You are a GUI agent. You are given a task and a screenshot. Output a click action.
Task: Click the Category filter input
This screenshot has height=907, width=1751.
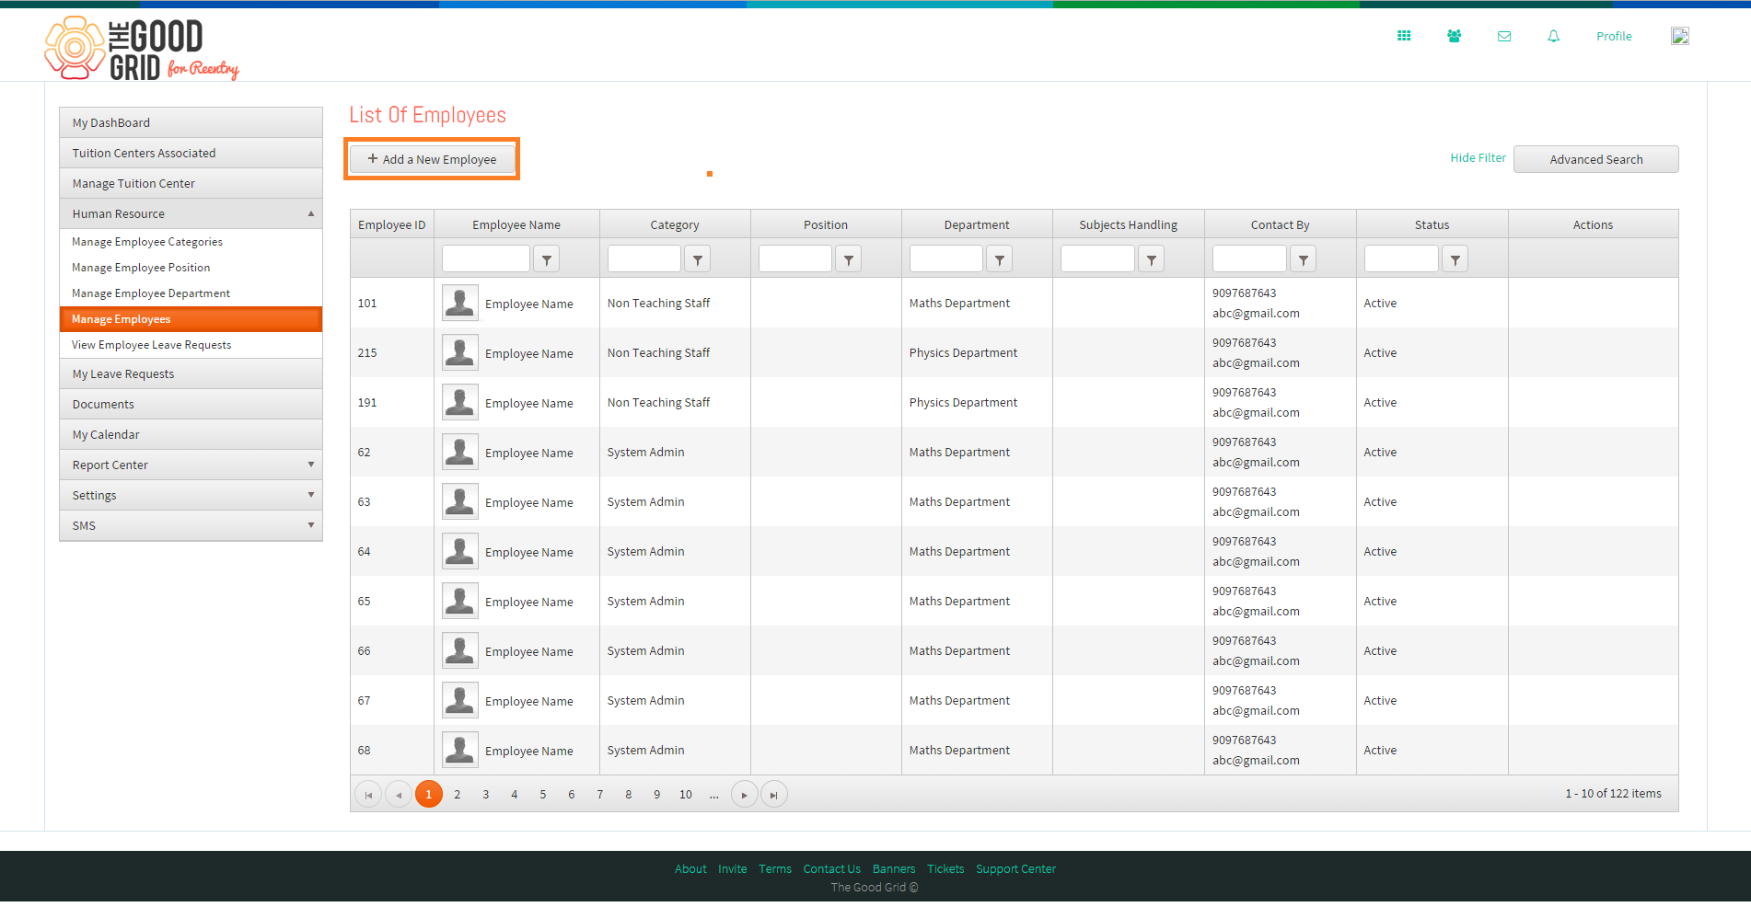pos(644,259)
